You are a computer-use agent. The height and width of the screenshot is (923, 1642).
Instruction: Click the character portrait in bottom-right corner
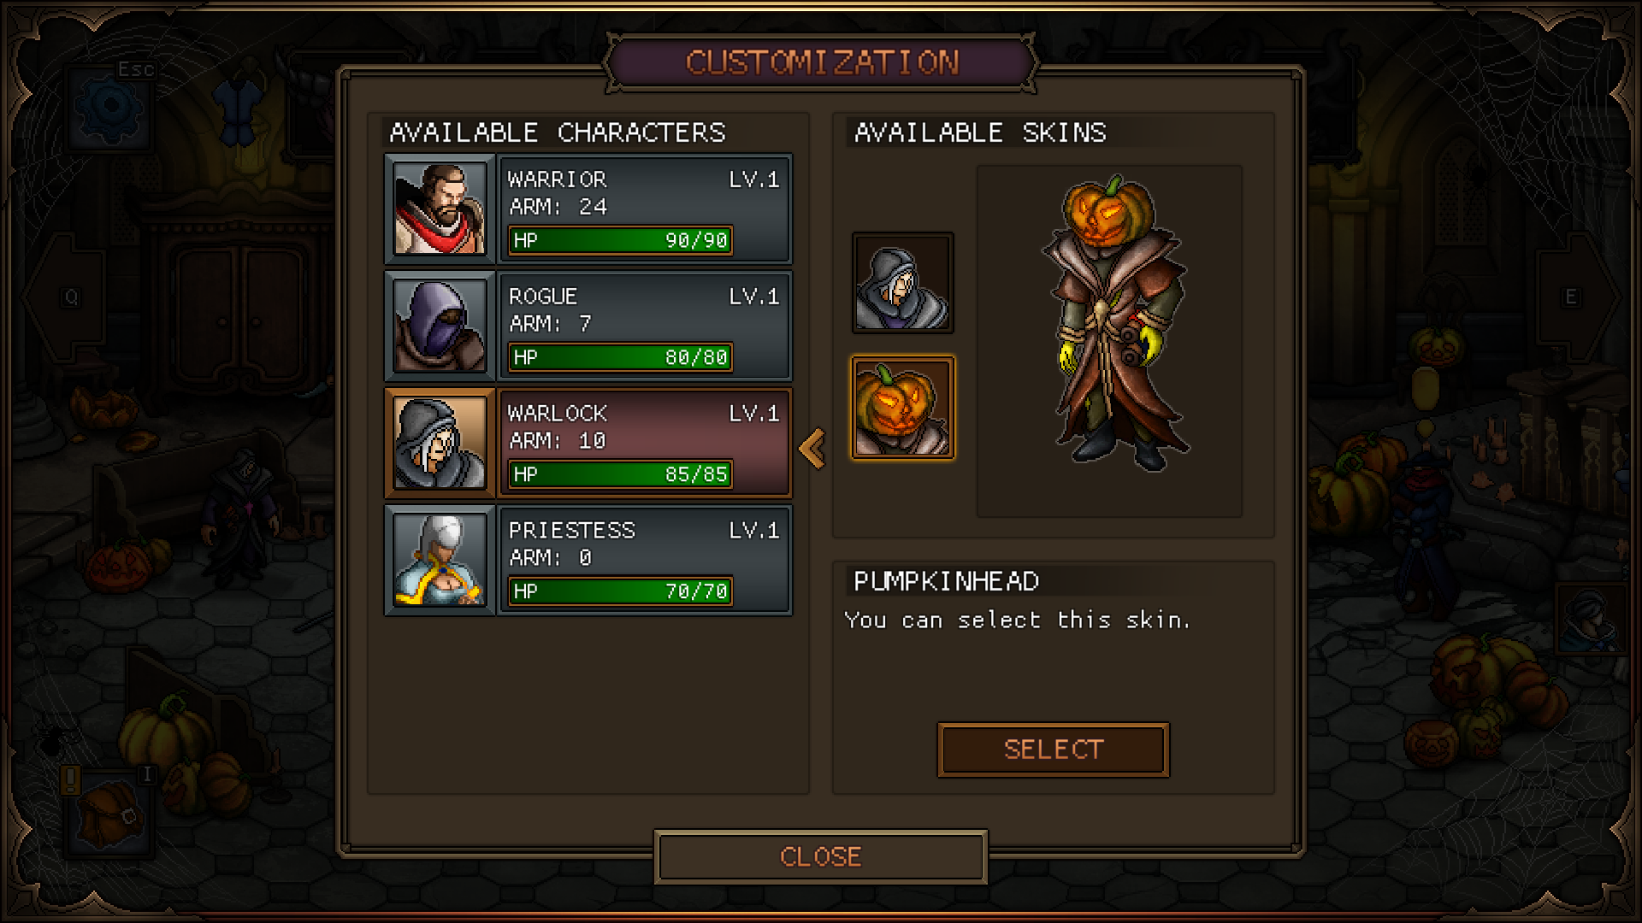click(x=1590, y=620)
